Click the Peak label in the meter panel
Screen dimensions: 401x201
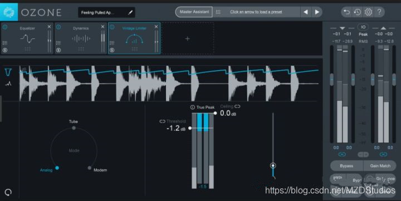pos(363,35)
